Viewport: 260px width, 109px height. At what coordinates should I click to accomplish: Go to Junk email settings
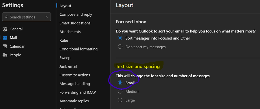point(68,66)
